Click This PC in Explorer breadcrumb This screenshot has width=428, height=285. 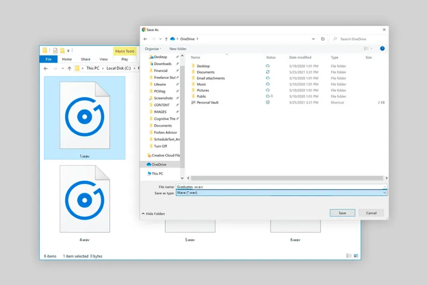93,68
